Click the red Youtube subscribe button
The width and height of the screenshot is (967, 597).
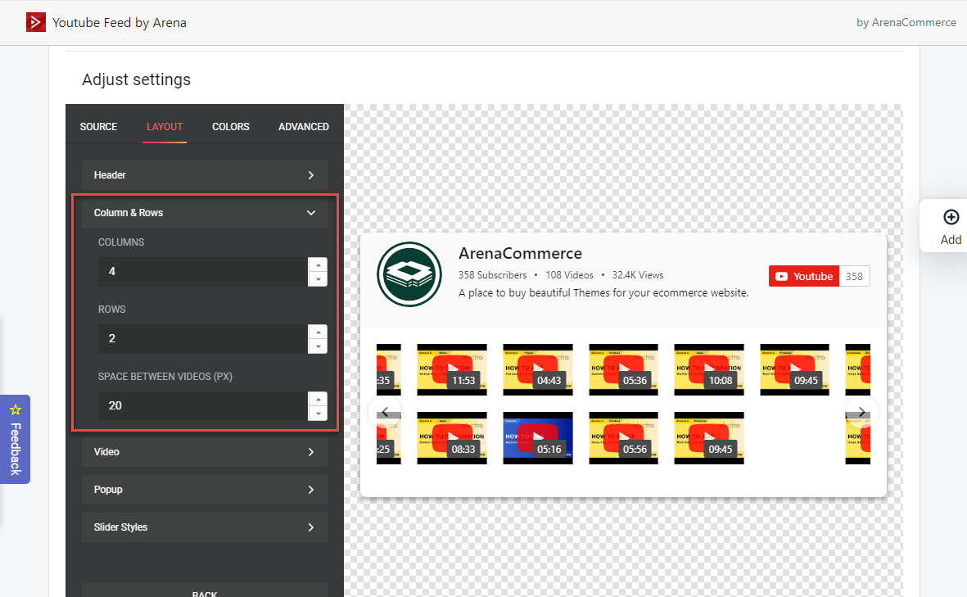804,276
